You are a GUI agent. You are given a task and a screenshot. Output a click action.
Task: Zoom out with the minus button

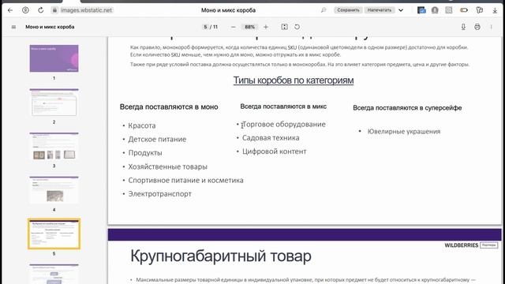(x=234, y=27)
